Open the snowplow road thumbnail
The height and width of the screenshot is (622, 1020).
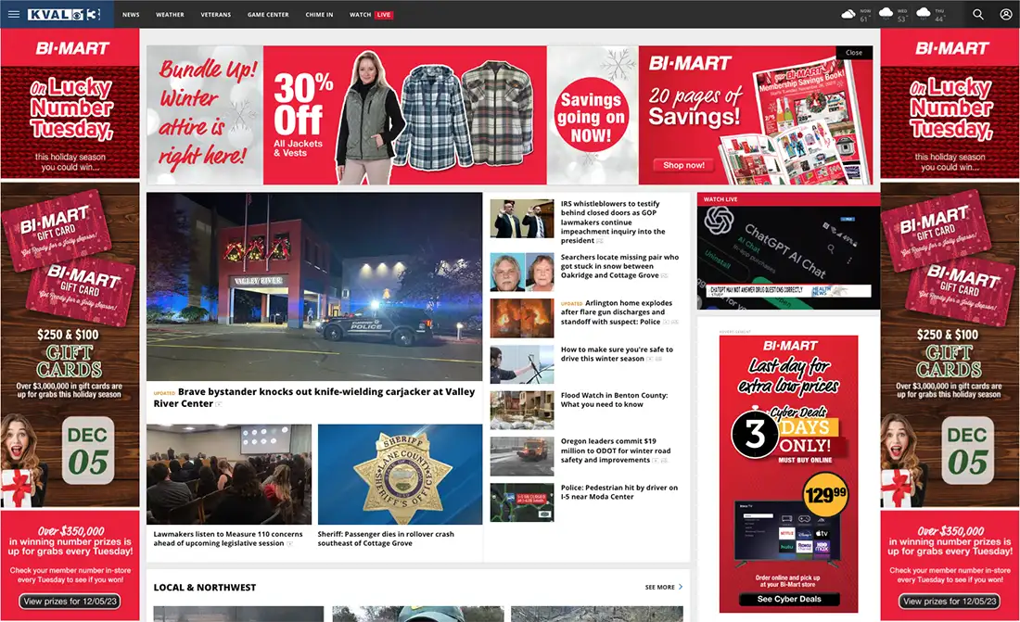tap(522, 456)
